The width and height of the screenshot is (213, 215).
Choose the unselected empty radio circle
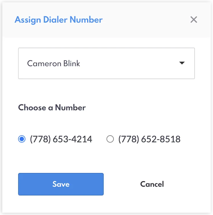click(110, 139)
